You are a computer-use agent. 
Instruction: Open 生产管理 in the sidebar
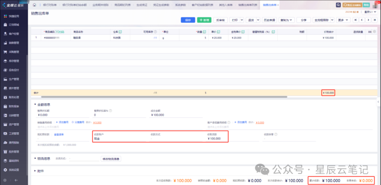click(x=14, y=79)
